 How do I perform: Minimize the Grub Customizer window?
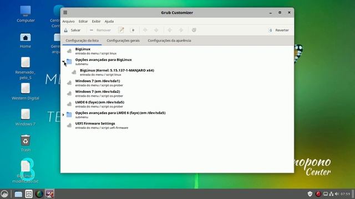pyautogui.click(x=270, y=13)
